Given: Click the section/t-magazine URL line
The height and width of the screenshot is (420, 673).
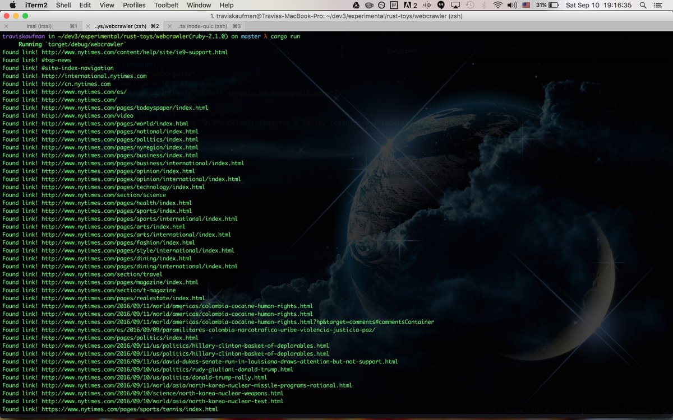Looking at the screenshot, I should pos(89,290).
